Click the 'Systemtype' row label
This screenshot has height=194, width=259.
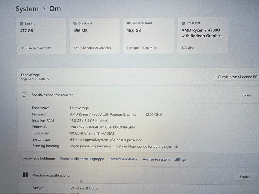coord(41,140)
